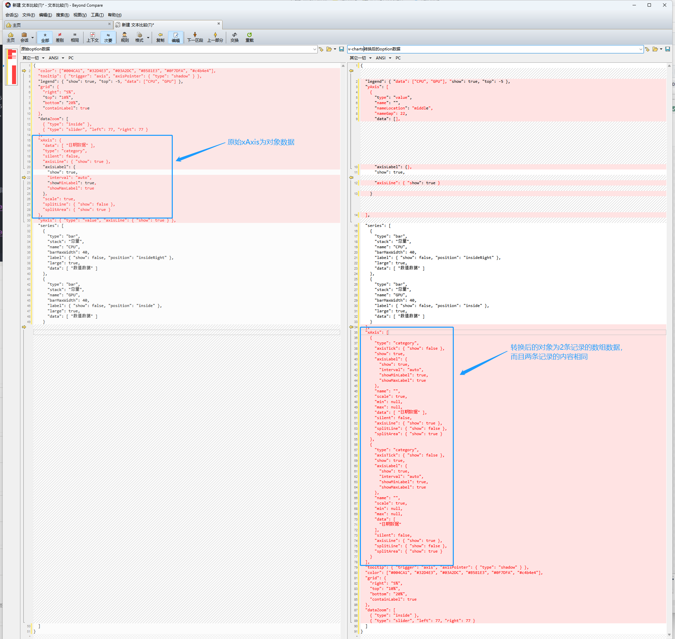Viewport: 675px width, 639px height.
Task: Open the left pane ANSI encoding dropdown
Action: coord(56,58)
